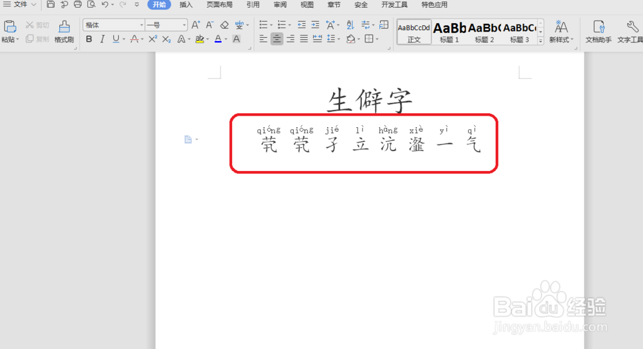The image size is (643, 349).
Task: Click the paragraph shading fill bucket
Action: 350,39
